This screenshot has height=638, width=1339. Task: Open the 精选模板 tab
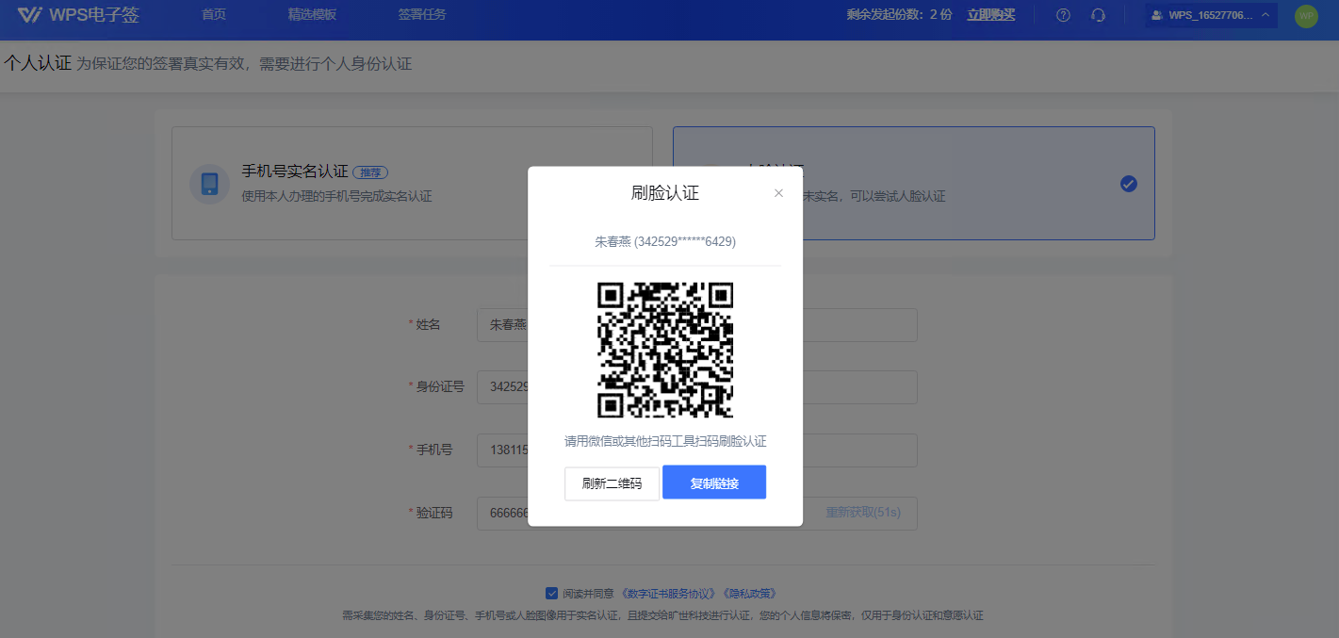point(312,15)
